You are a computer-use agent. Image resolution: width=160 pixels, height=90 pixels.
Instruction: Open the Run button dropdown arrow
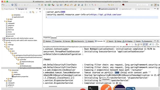pyautogui.click(x=51, y=5)
